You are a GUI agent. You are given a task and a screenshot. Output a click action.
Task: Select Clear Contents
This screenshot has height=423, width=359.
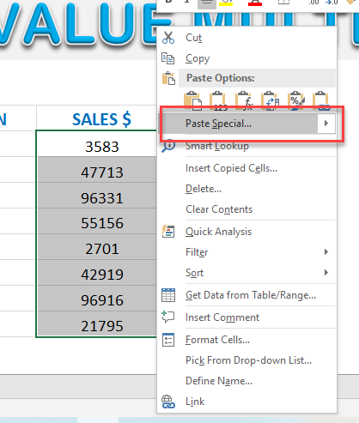coord(219,209)
